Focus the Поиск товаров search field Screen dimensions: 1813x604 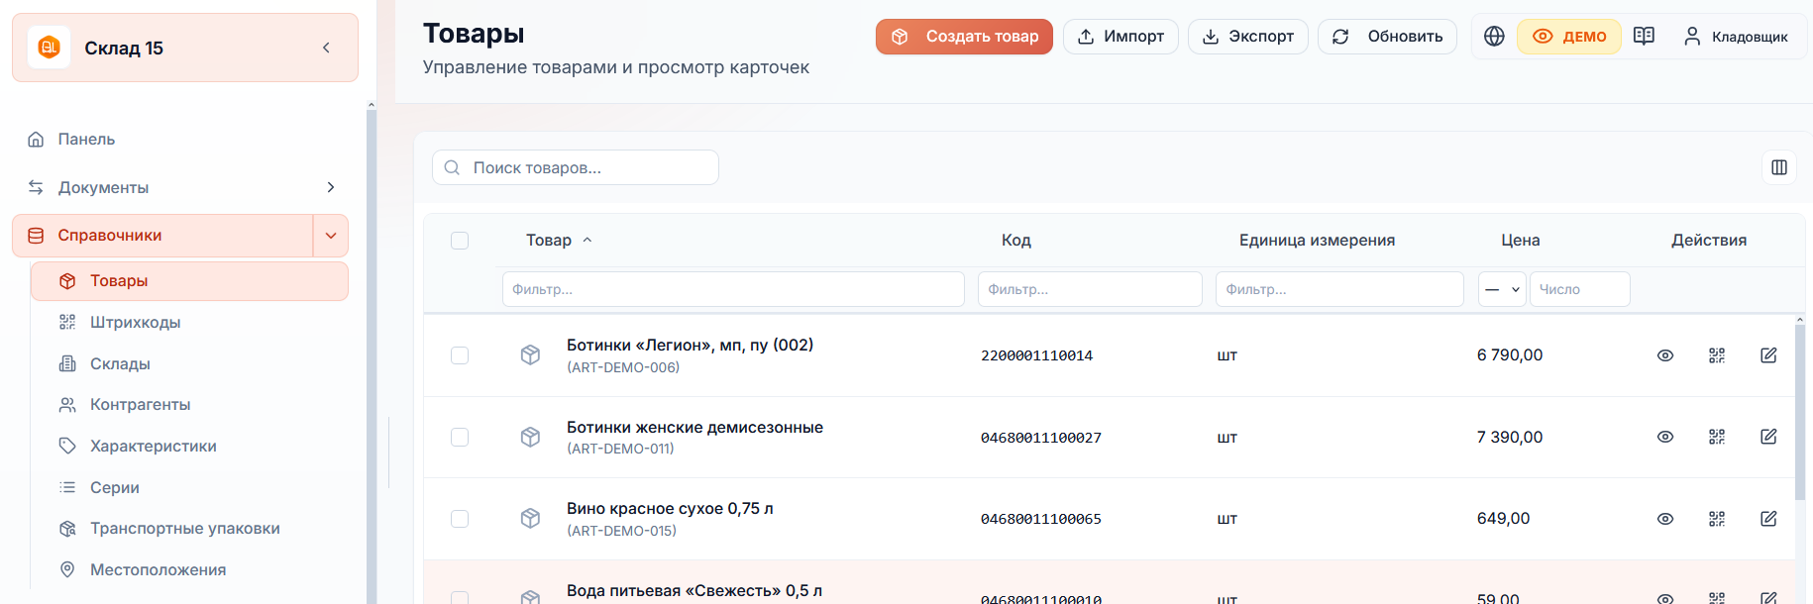click(576, 167)
